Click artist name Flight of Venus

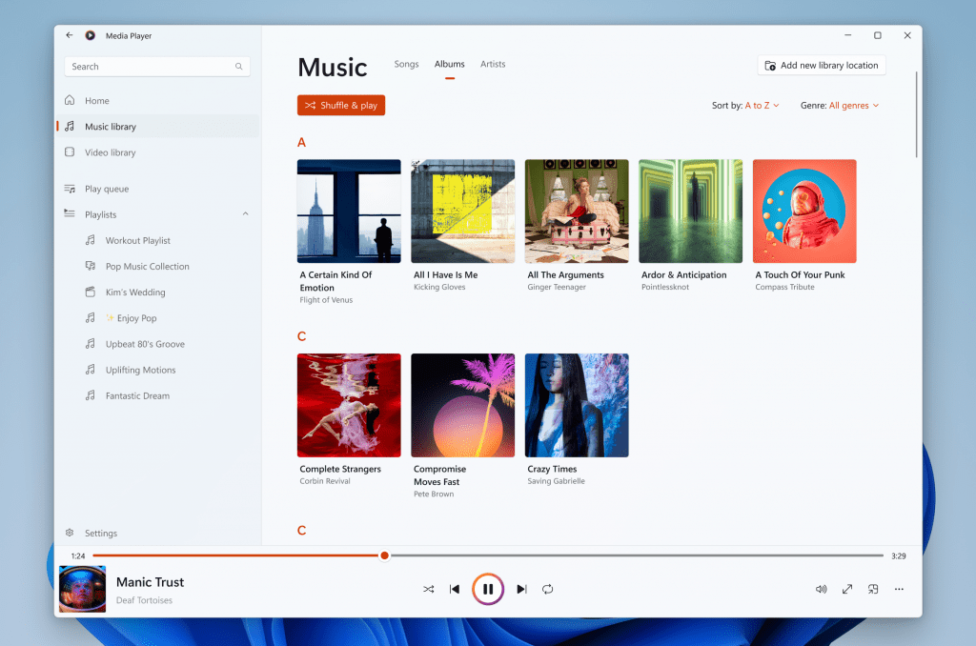coord(326,300)
